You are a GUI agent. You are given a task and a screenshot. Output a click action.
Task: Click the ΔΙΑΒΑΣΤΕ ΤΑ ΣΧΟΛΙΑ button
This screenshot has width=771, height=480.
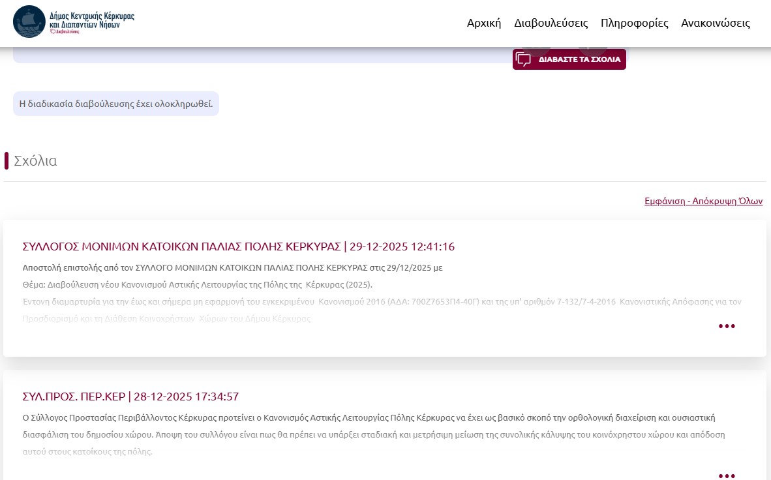569,59
